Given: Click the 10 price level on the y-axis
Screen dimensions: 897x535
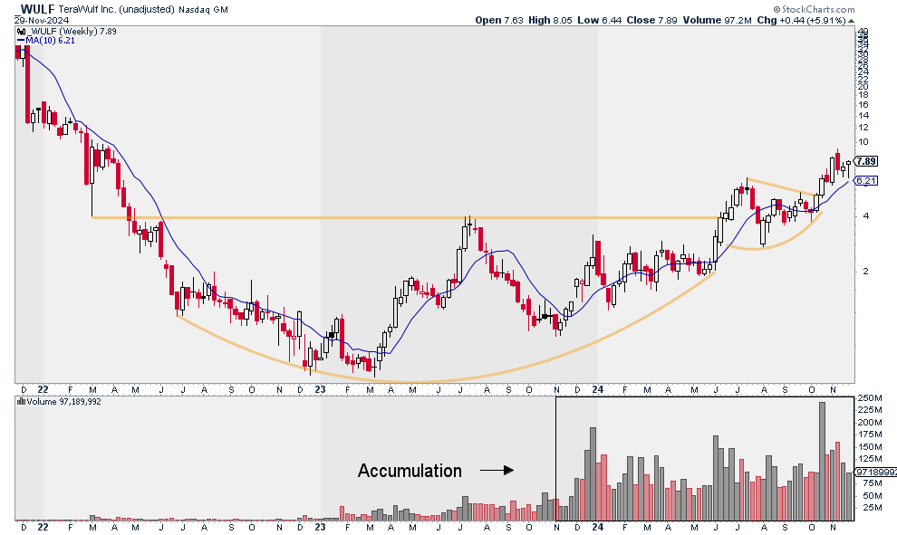Looking at the screenshot, I should click(863, 142).
